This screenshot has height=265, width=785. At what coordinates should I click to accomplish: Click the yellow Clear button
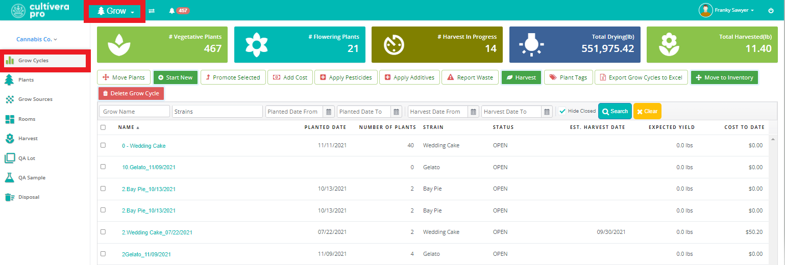[x=647, y=111]
